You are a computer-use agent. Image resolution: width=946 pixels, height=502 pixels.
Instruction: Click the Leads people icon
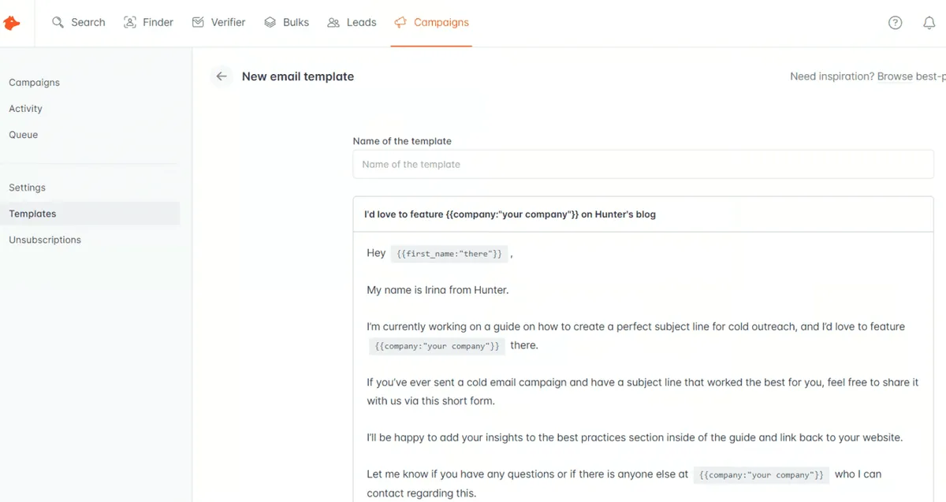tap(333, 23)
